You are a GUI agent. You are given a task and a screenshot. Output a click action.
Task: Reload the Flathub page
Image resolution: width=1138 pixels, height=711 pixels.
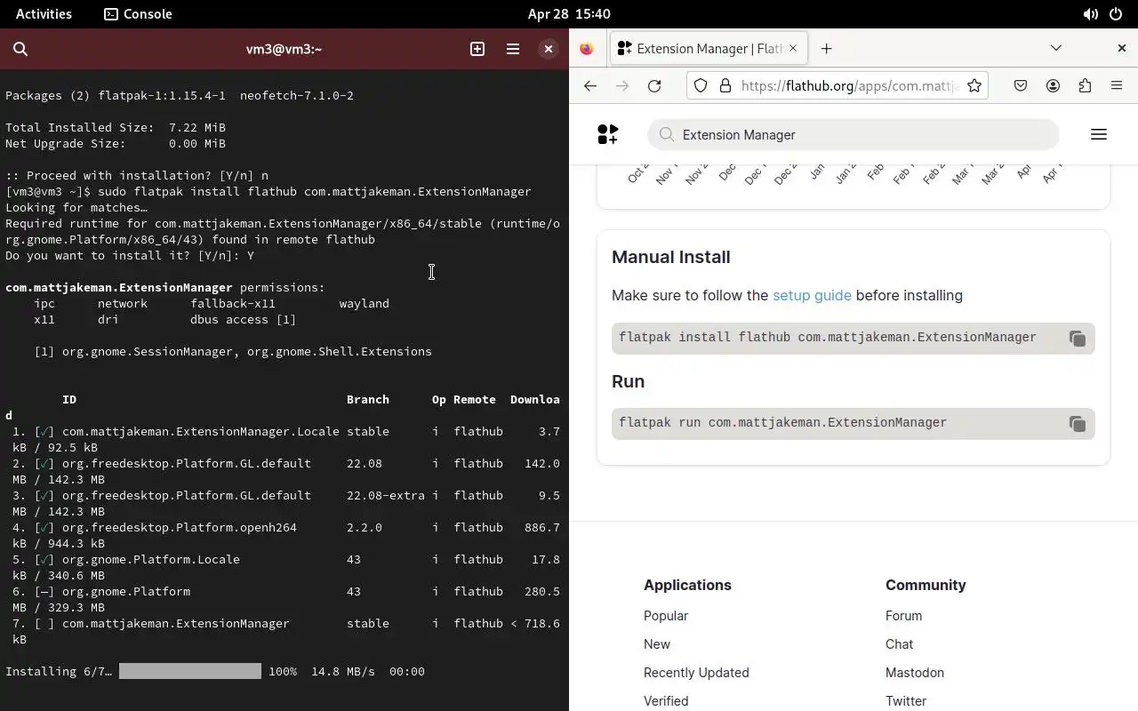coord(654,86)
